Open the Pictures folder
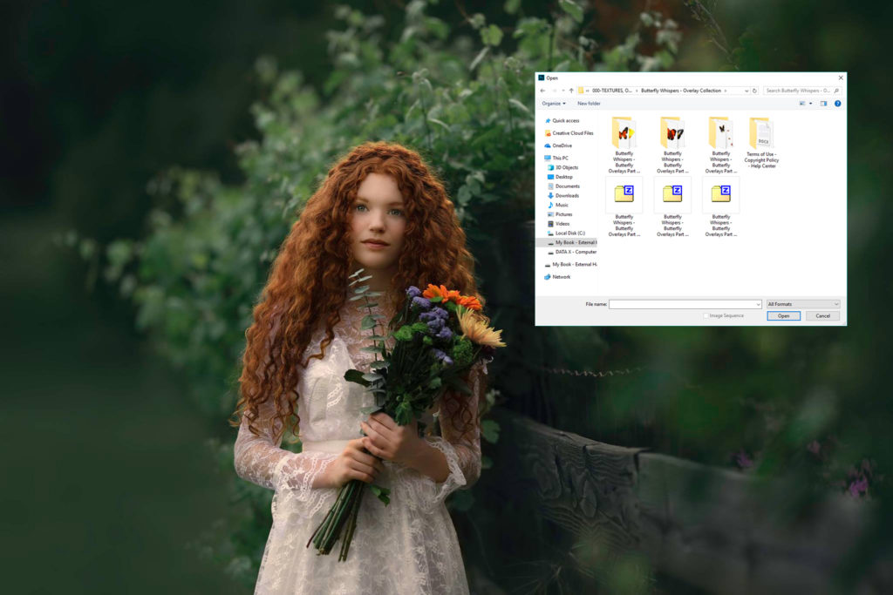Viewport: 893px width, 595px height. click(x=560, y=214)
